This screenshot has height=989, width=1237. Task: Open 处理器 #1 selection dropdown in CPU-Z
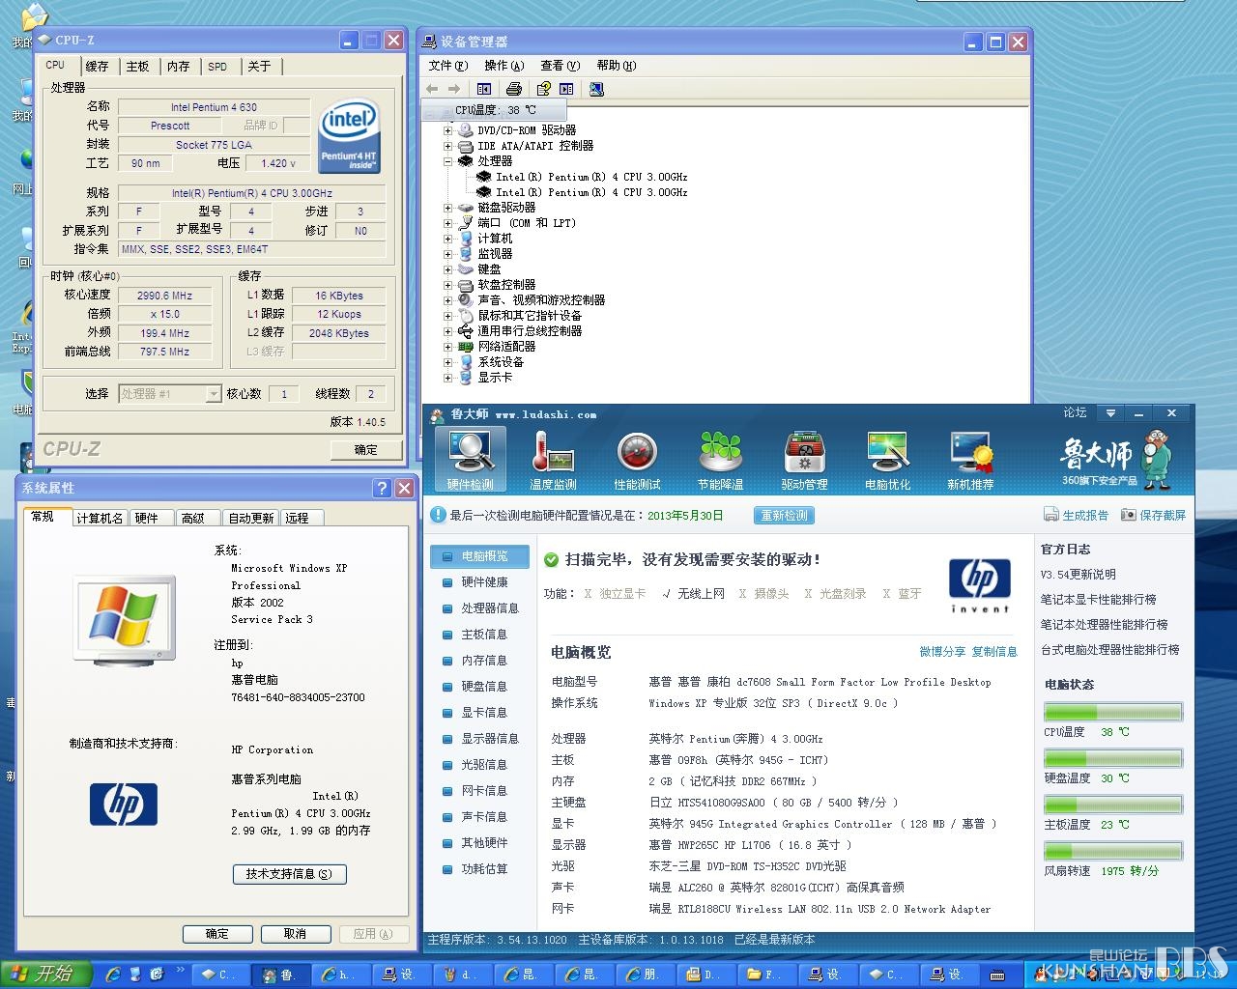point(214,394)
